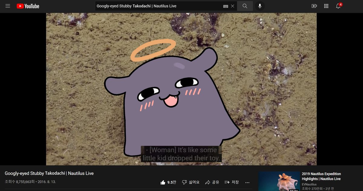Open EVNautilus channel link

click(309, 184)
